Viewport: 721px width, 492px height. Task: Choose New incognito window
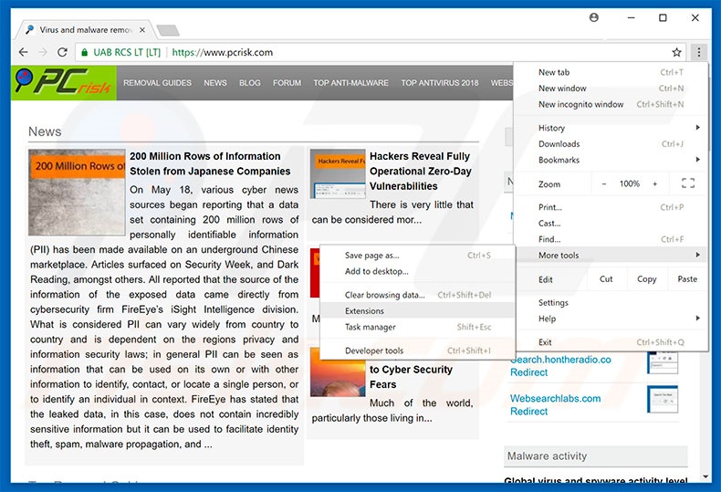580,104
